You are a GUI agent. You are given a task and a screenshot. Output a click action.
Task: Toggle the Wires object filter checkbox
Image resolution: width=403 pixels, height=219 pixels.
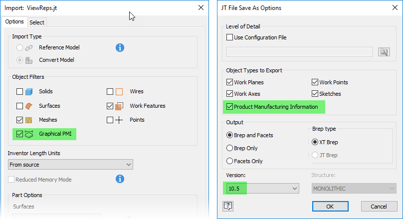pos(110,92)
